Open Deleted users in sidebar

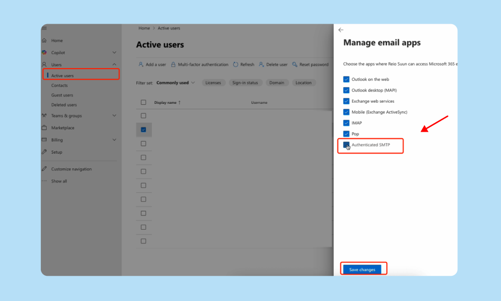coord(64,104)
